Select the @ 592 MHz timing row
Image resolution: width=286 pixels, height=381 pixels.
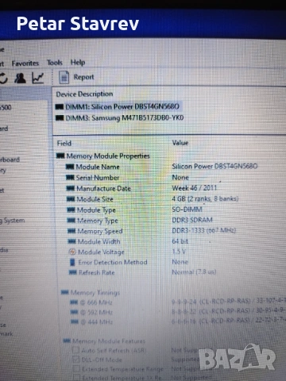click(x=96, y=313)
